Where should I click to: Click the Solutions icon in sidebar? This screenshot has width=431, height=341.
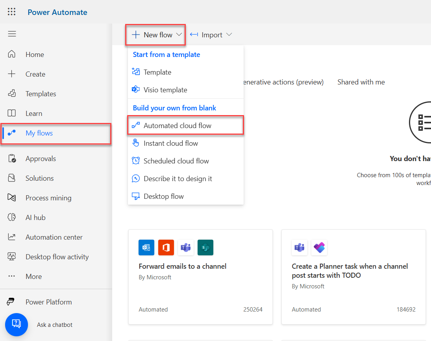pos(11,178)
